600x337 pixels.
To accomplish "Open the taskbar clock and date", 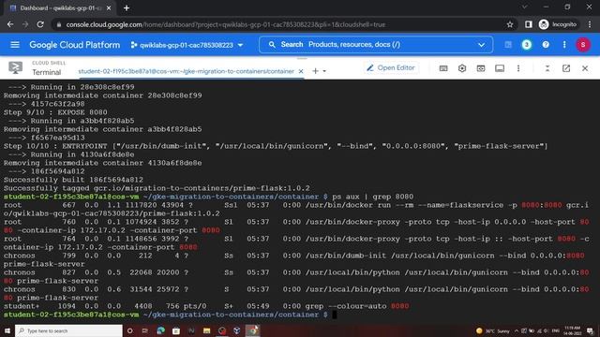I will point(573,330).
